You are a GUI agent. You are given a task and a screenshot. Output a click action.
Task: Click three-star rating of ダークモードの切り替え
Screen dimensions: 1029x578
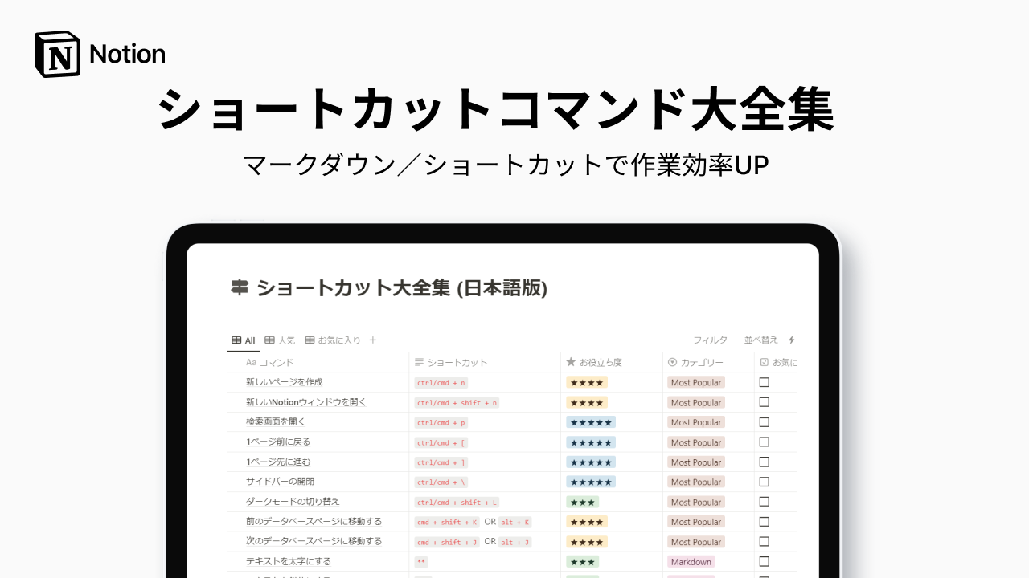[582, 502]
